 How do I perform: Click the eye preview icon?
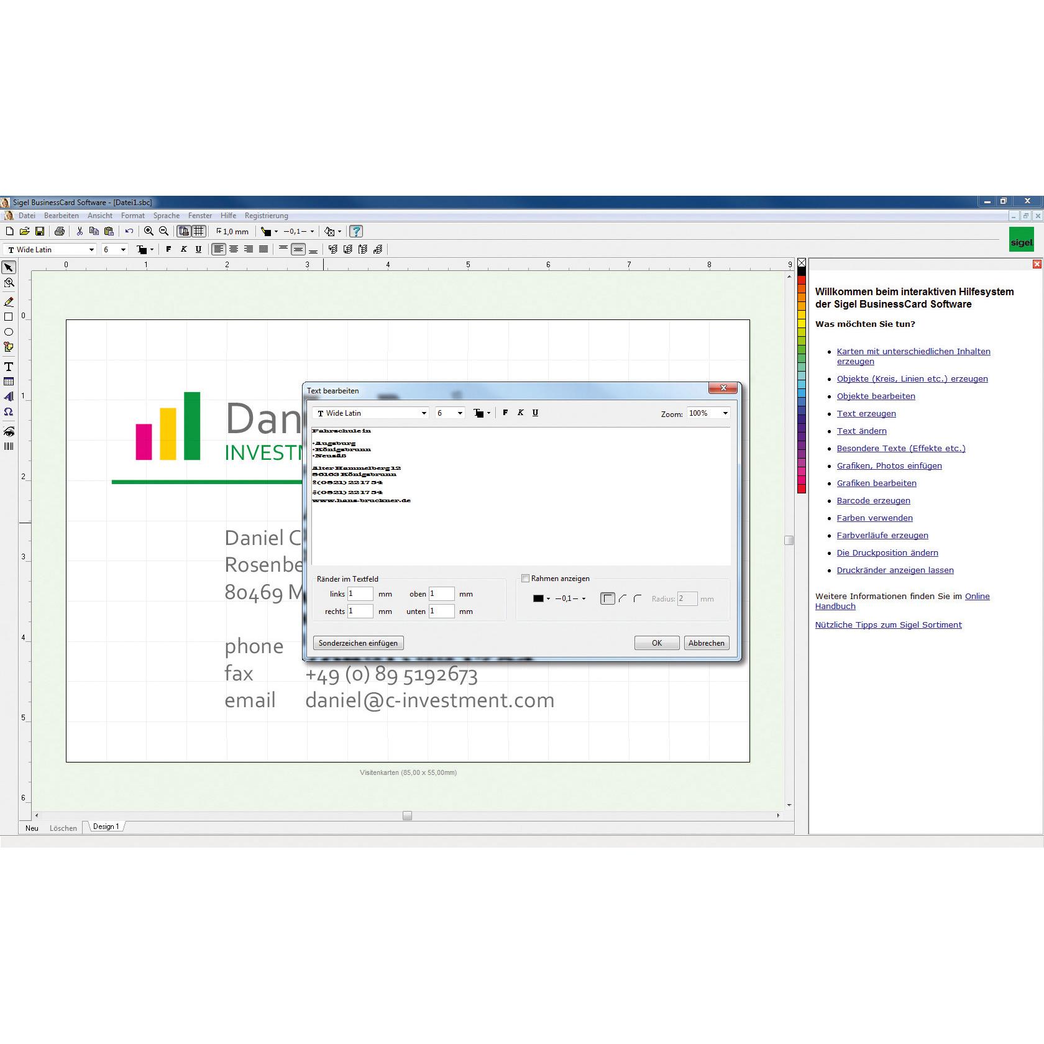click(x=9, y=431)
